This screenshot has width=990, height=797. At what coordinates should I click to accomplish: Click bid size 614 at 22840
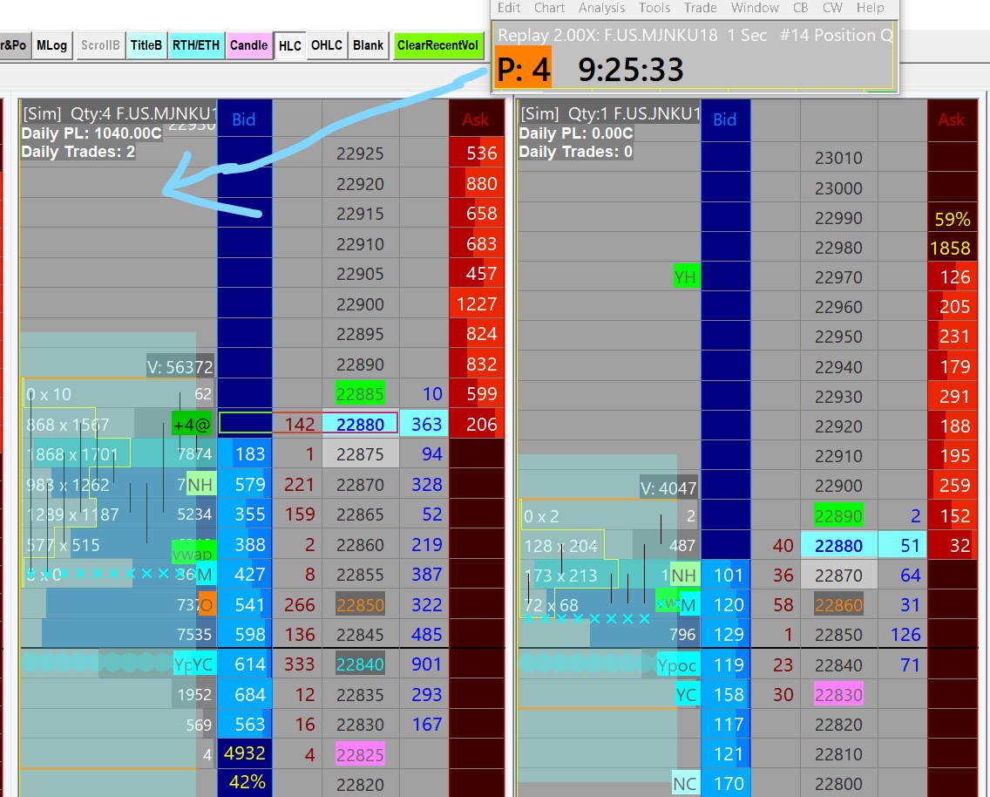245,664
